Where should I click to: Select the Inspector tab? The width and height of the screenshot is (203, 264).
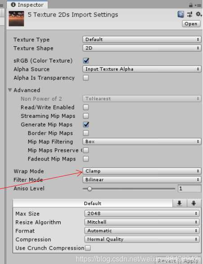(x=27, y=4)
